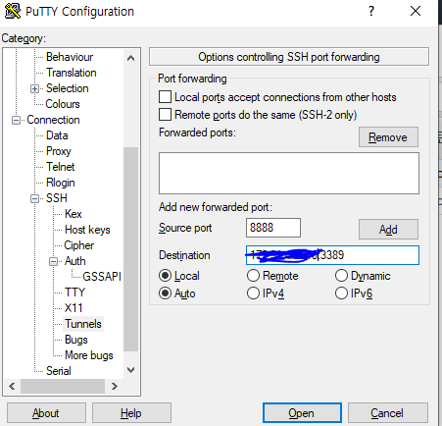Close the PuTTY Configuration dialog
The width and height of the screenshot is (442, 426).
click(x=416, y=11)
